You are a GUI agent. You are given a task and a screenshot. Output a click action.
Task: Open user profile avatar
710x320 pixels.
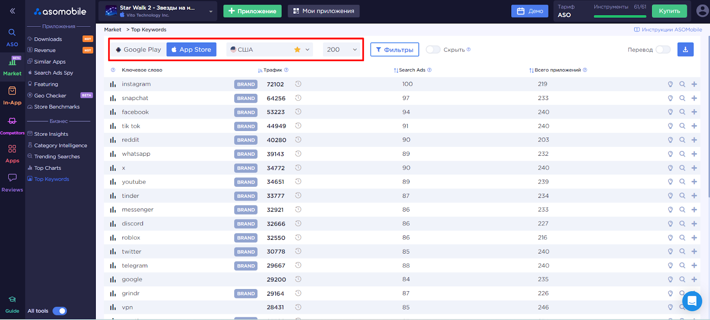point(702,11)
